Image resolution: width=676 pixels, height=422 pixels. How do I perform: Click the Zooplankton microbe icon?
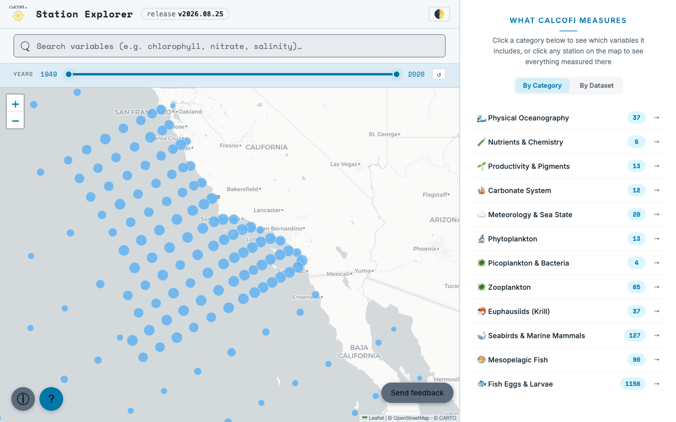(481, 288)
